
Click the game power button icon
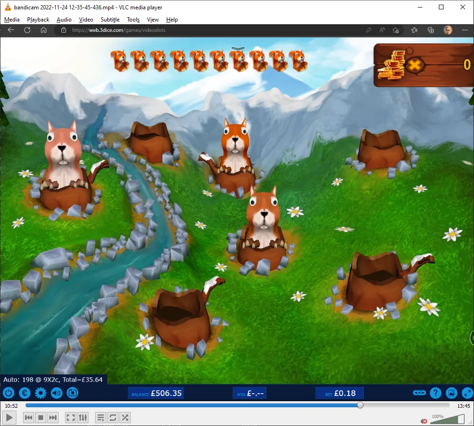point(8,393)
